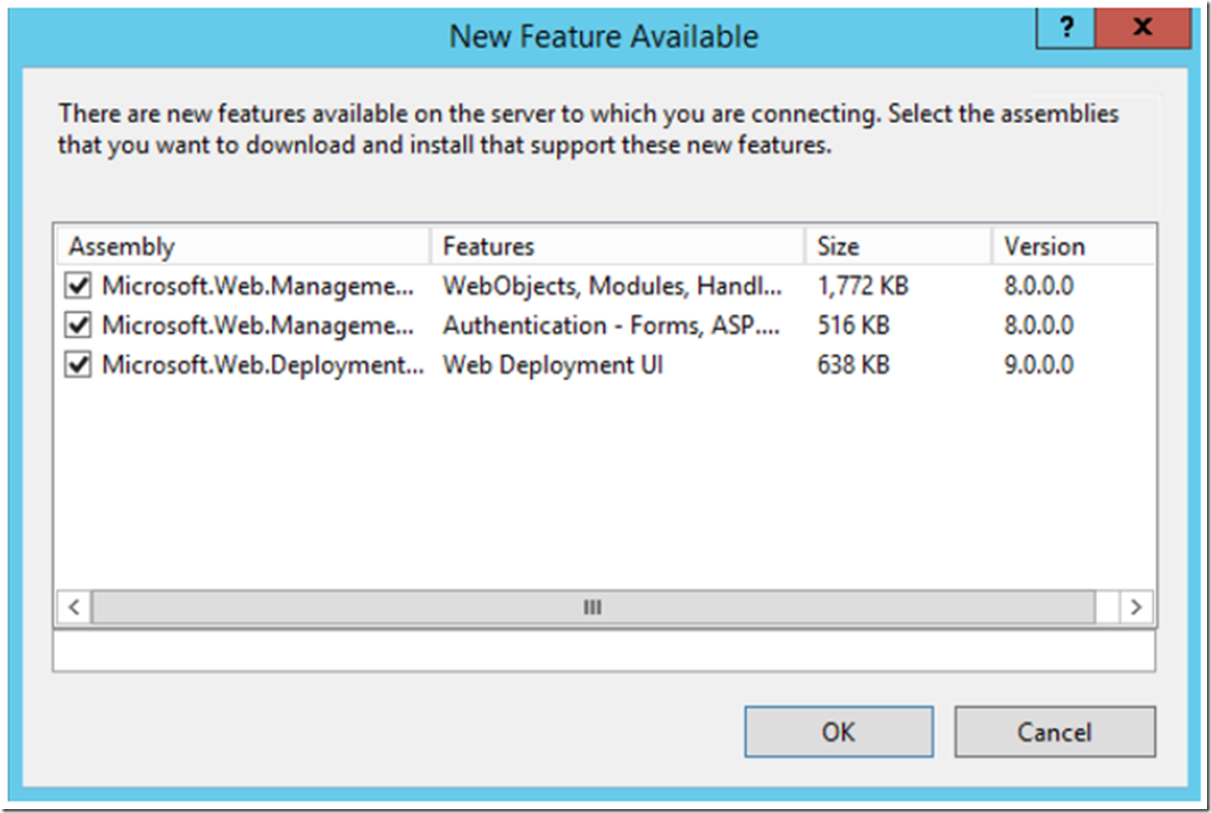Dismiss dialog with Cancel button
1211x813 pixels.
(x=1054, y=732)
